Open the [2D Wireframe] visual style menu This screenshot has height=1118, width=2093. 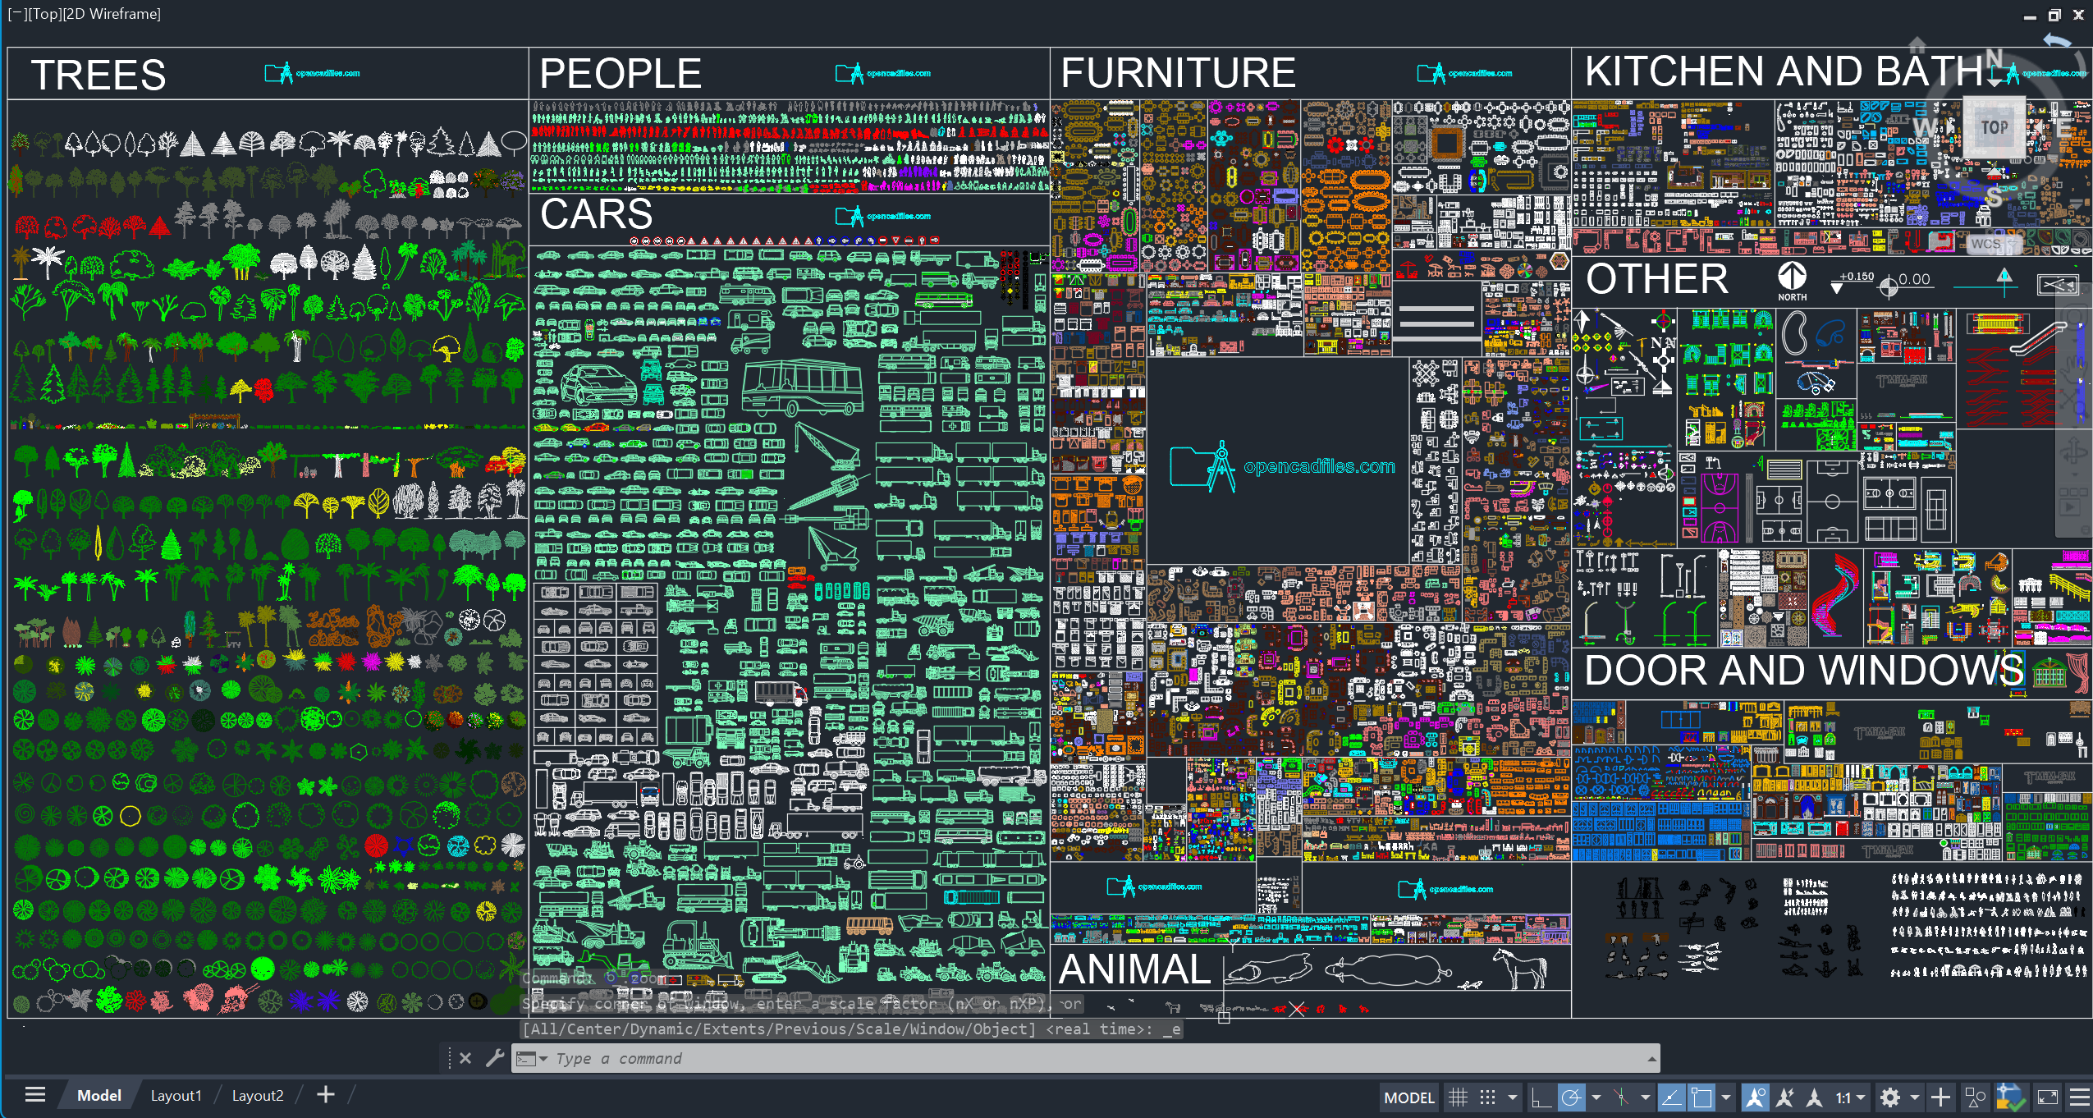pos(112,13)
